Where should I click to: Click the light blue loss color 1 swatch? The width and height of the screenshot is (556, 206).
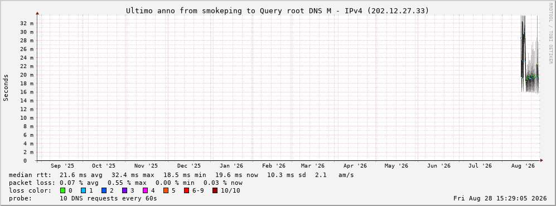pos(83,190)
